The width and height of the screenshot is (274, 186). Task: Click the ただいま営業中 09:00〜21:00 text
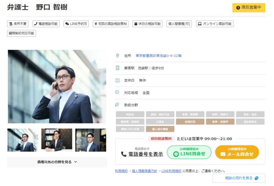tap(204, 139)
